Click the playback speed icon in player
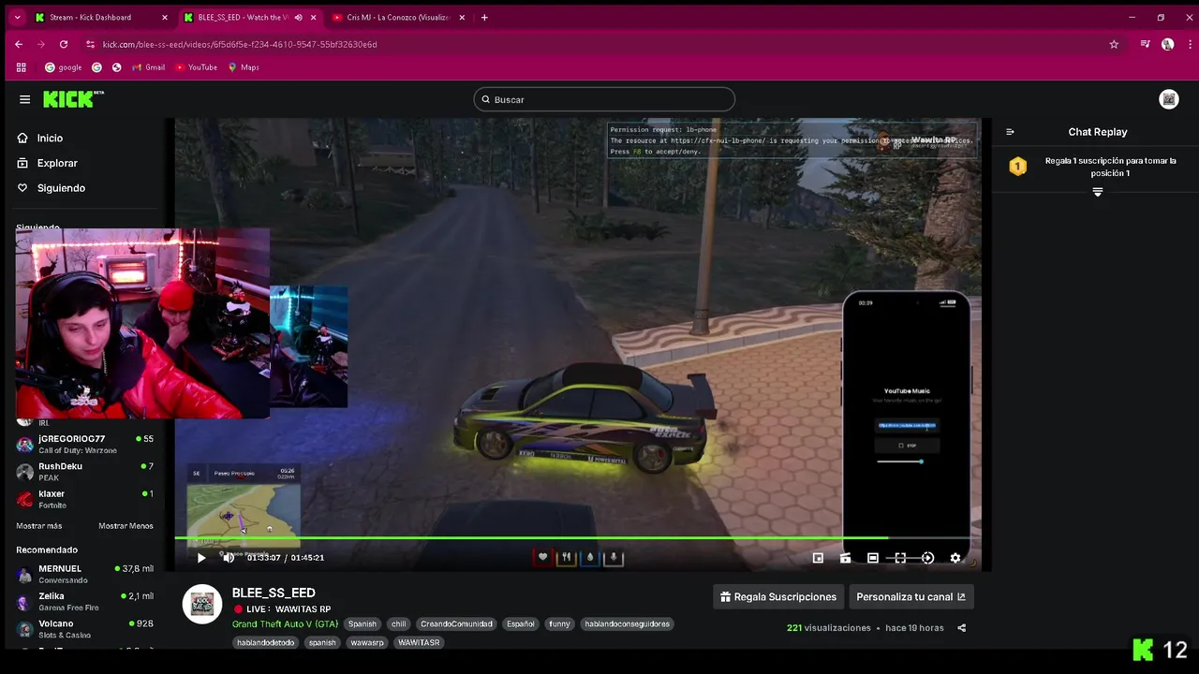Viewport: 1199px width, 674px height. click(x=927, y=558)
